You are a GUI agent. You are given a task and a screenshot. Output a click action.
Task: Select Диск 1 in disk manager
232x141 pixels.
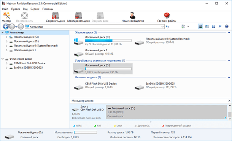(88, 112)
